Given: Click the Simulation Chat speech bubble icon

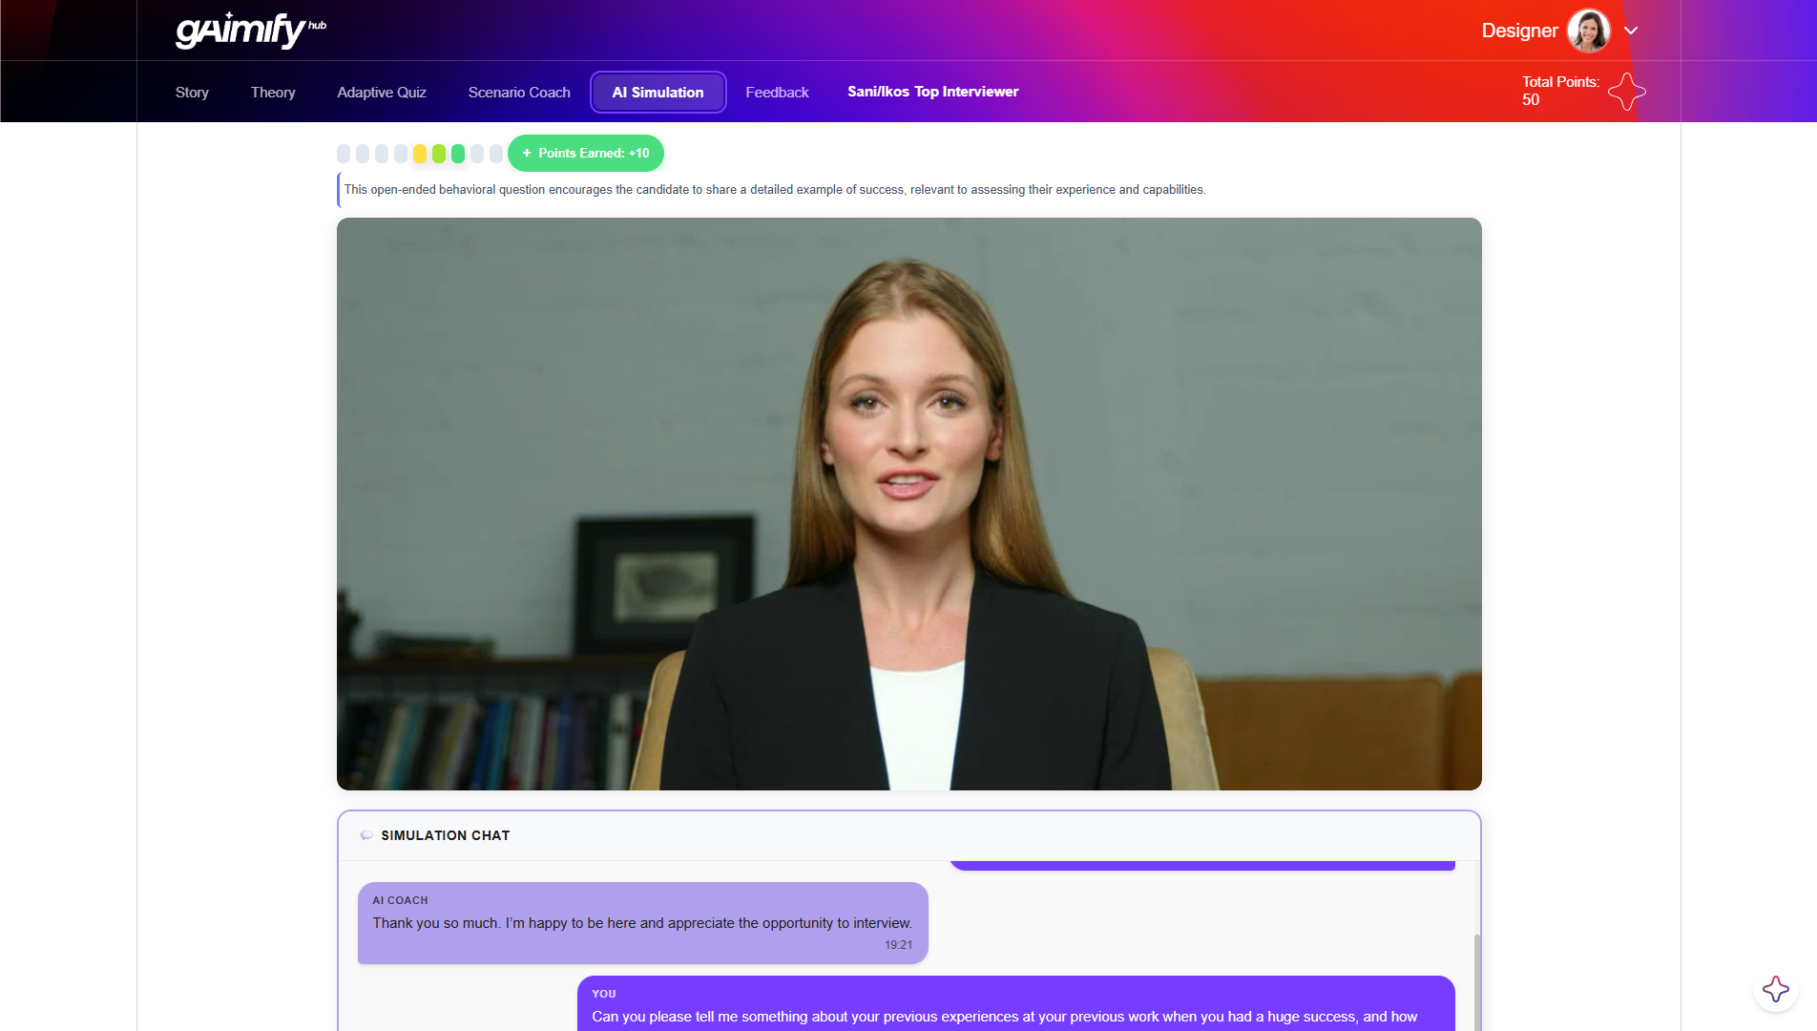Looking at the screenshot, I should pos(365,835).
